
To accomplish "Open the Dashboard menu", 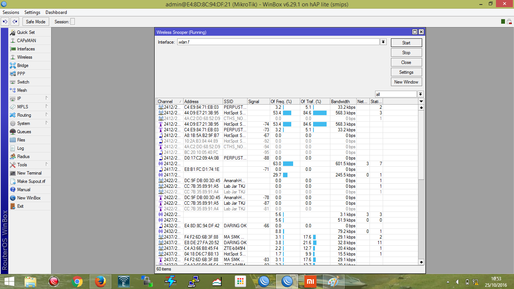I will (x=56, y=12).
